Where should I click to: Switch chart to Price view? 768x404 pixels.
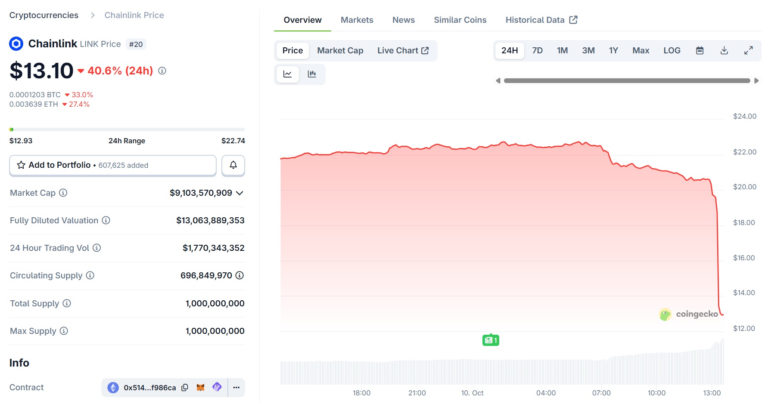(293, 50)
